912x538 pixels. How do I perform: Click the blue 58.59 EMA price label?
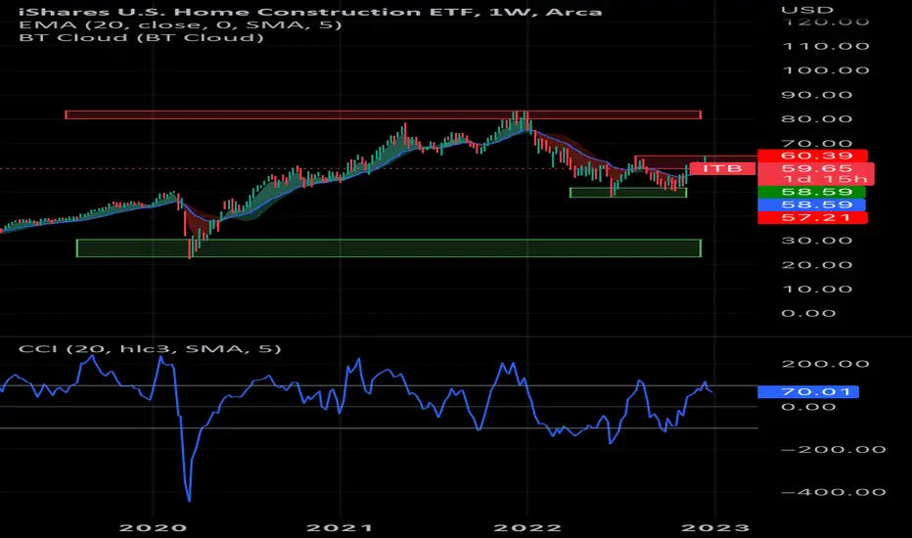tap(812, 204)
